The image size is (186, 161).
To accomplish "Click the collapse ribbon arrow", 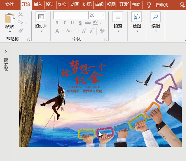I will [185, 40].
